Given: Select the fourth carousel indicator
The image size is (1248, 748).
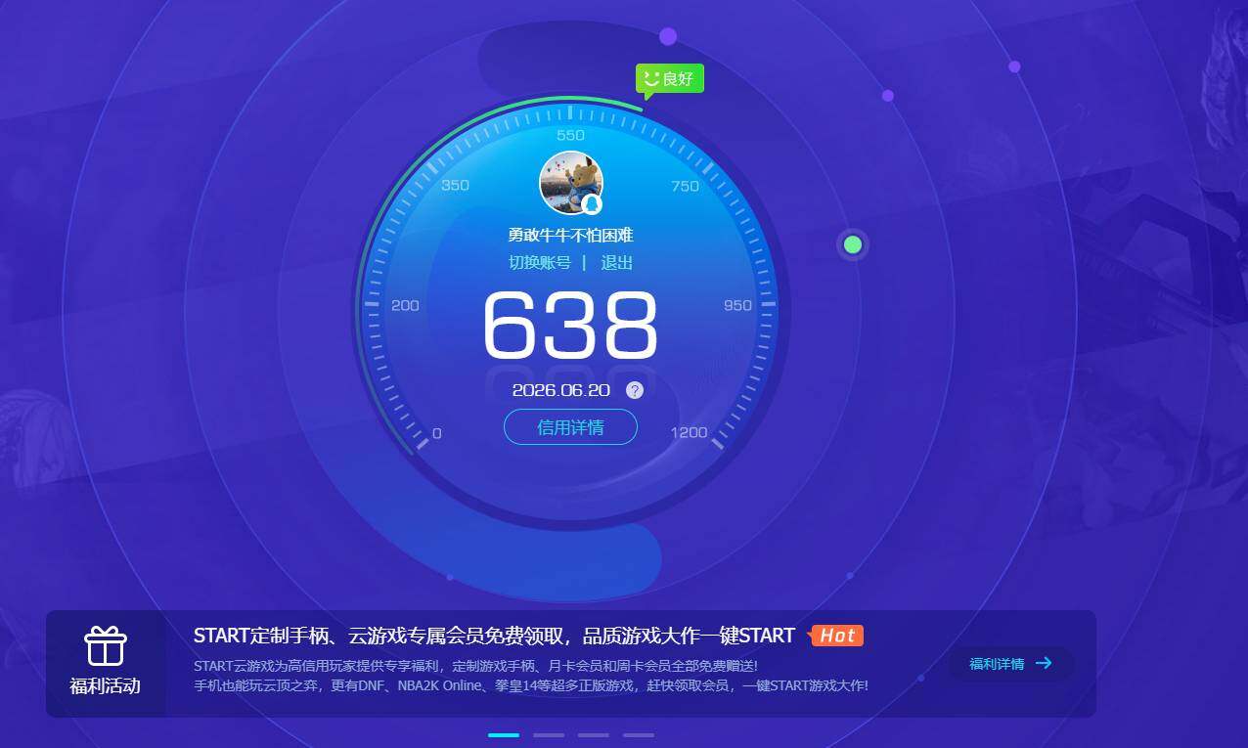Looking at the screenshot, I should pyautogui.click(x=639, y=734).
